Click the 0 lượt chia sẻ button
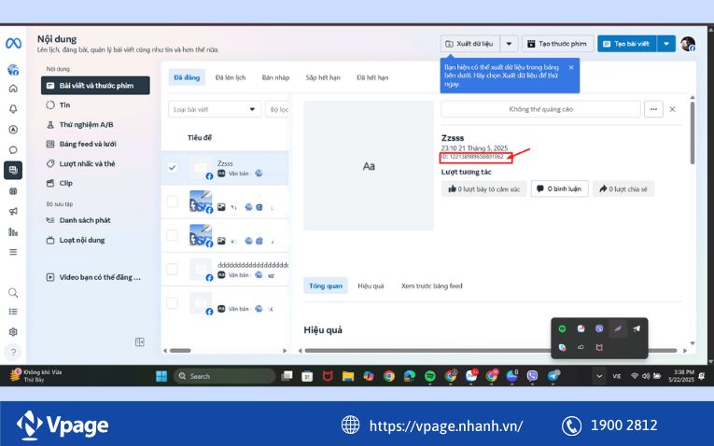Screen dimensions: 714x446 623,188
